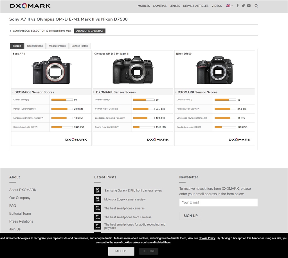Open the CAMERAS menu

[160, 6]
